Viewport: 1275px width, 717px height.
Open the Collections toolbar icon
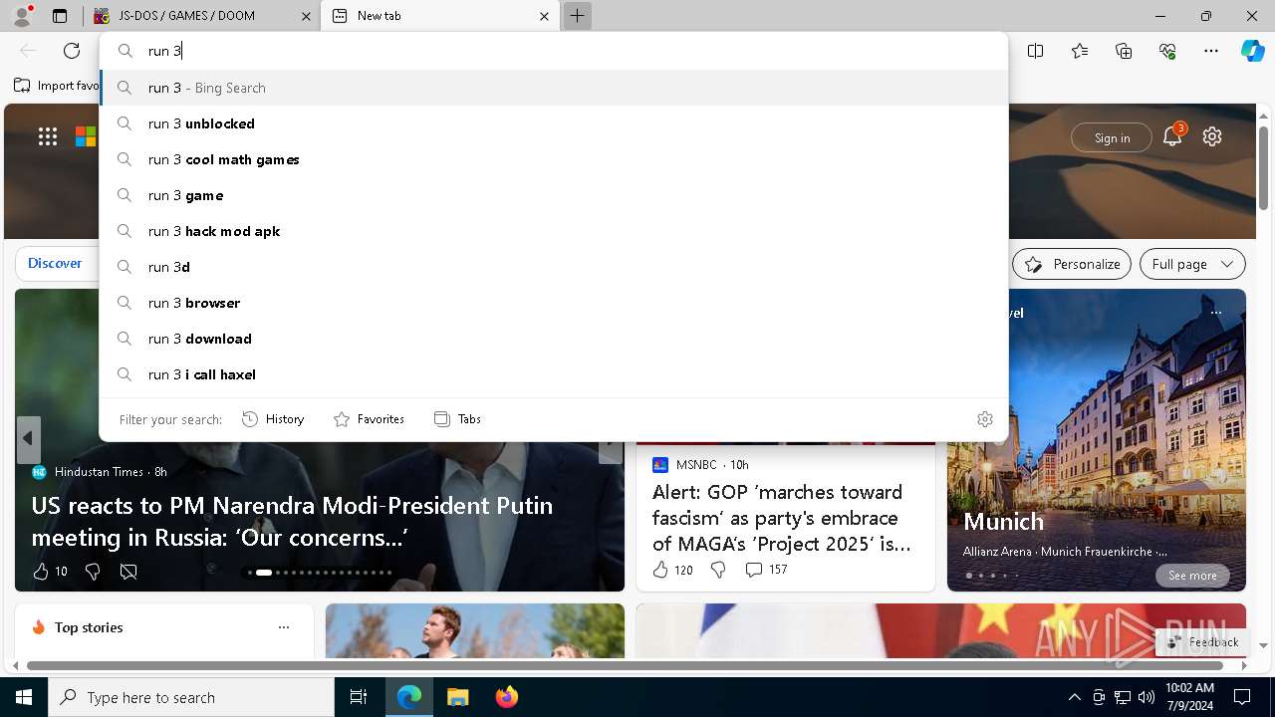tap(1124, 51)
